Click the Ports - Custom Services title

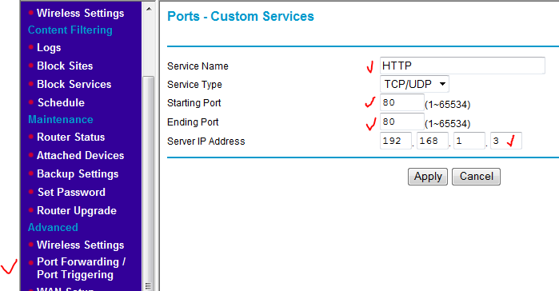click(x=241, y=16)
